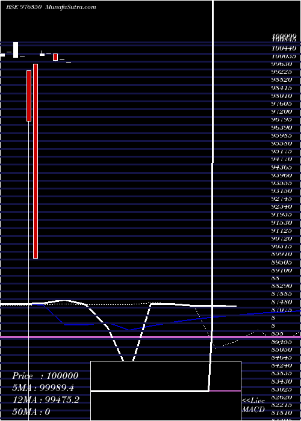The width and height of the screenshot is (301, 421).
Task: Click the 93150 price axis label
Action: [x=282, y=191]
